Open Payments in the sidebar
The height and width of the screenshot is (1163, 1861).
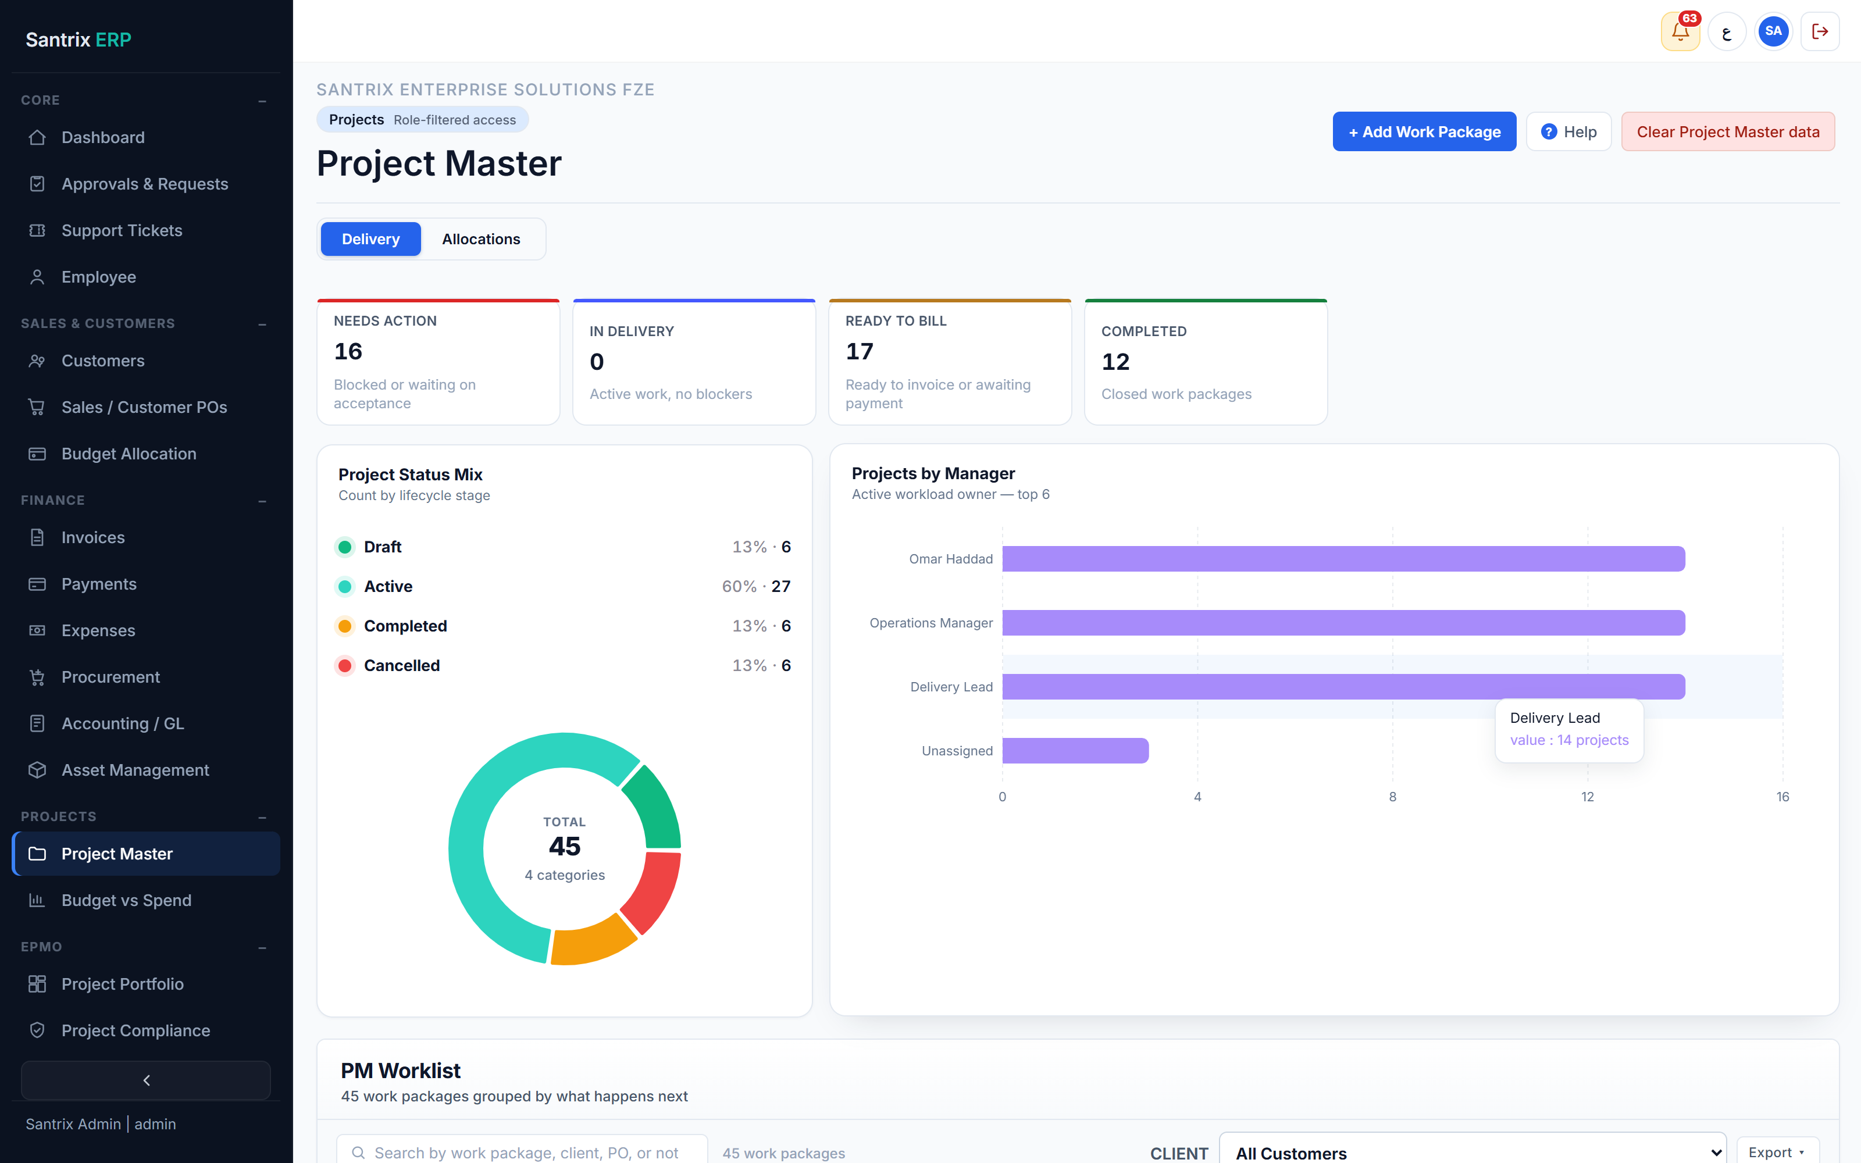point(146,584)
